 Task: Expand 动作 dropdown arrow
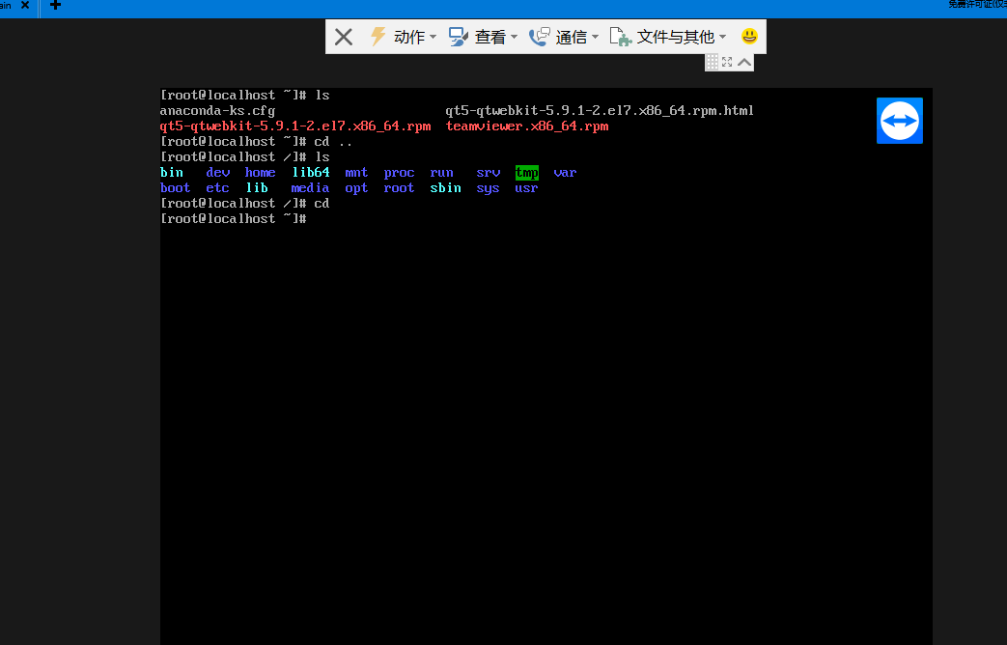click(433, 38)
